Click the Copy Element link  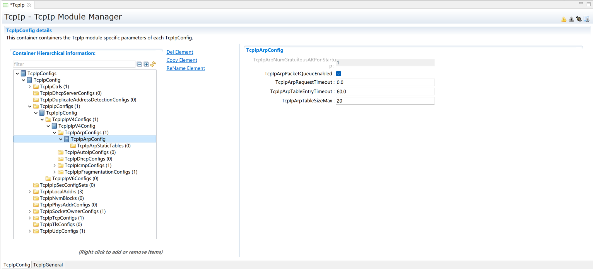pos(181,60)
